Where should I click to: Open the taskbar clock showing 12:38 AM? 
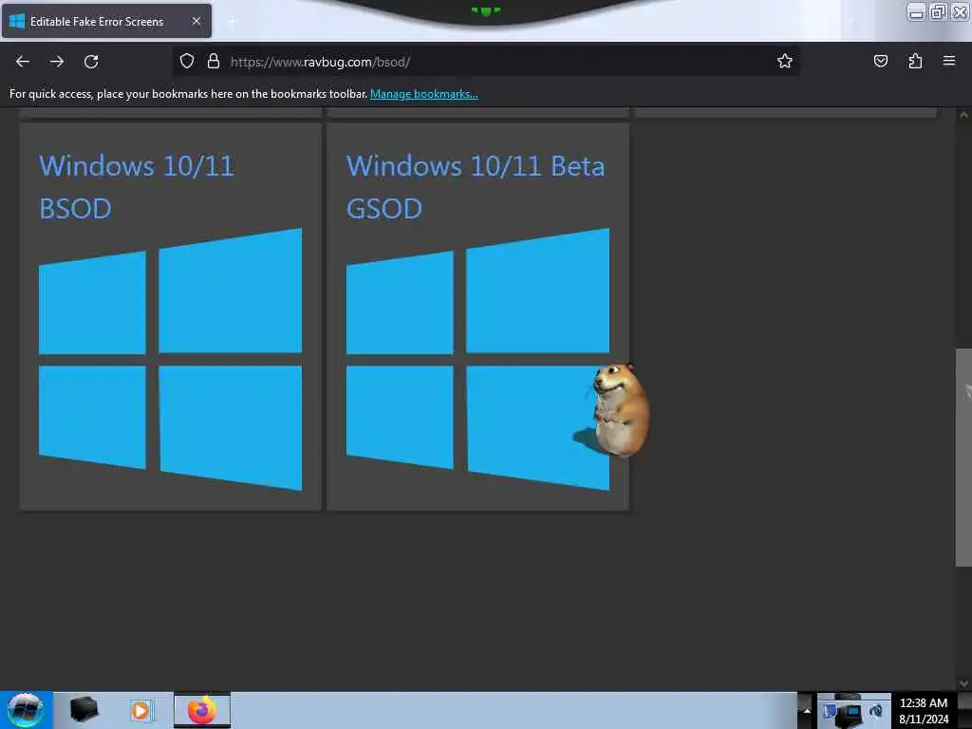(924, 711)
